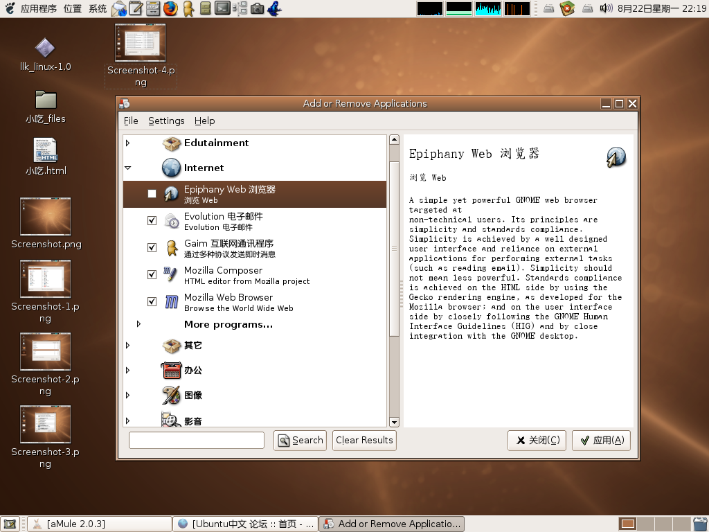Image resolution: width=709 pixels, height=532 pixels.
Task: Expand the 影音 category
Action: coord(128,420)
